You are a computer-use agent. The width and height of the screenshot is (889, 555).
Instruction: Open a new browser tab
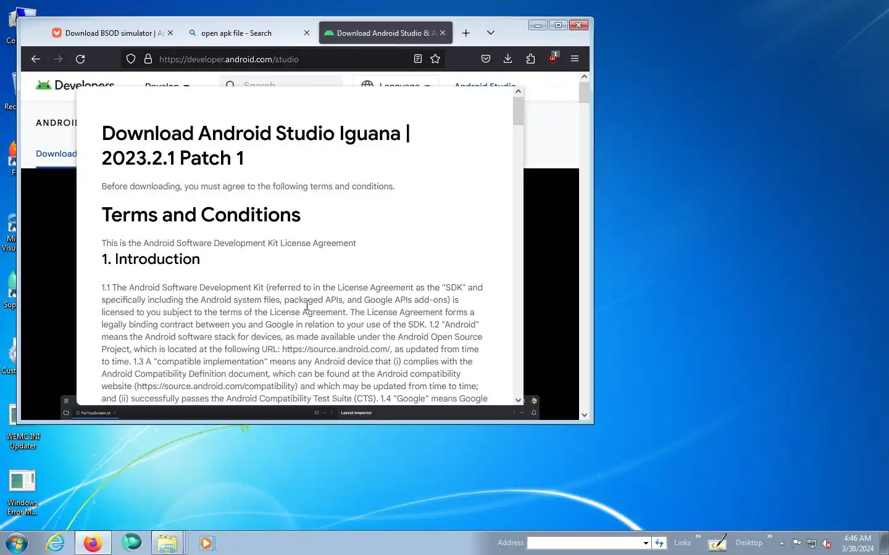coord(466,33)
